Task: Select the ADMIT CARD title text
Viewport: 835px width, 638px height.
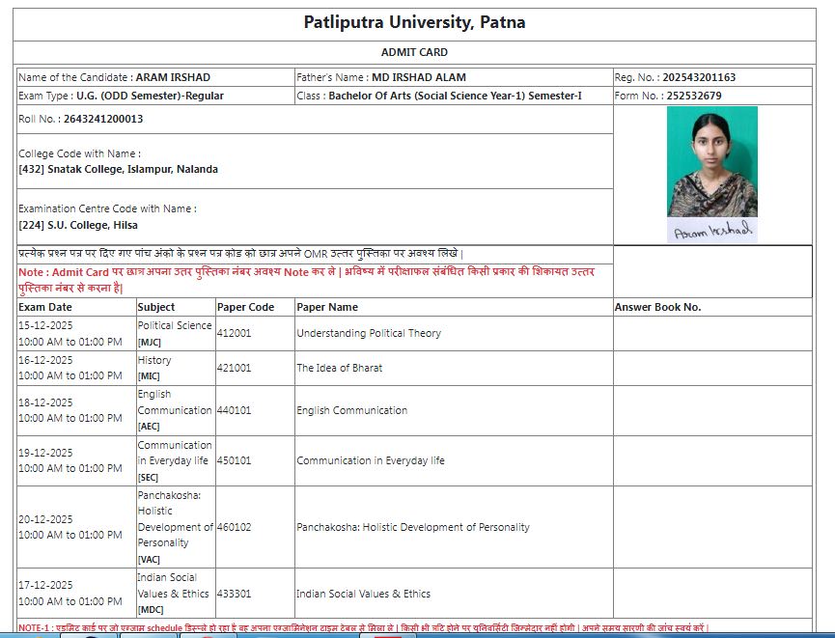Action: click(x=414, y=52)
